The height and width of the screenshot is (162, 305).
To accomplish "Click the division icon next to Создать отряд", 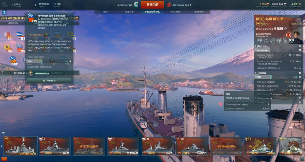I will 136,5.
